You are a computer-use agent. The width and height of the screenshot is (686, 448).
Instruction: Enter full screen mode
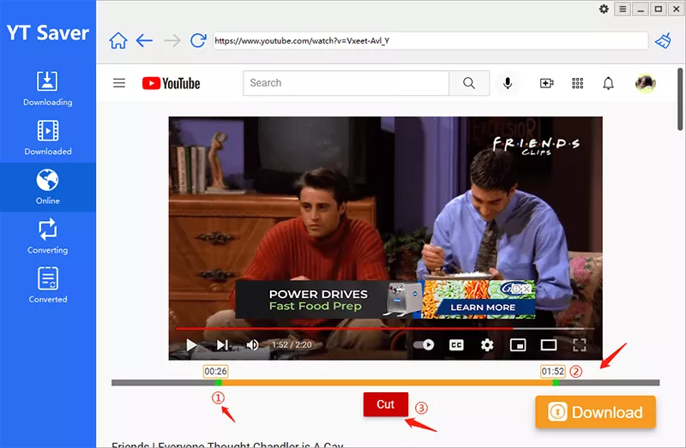(x=580, y=345)
